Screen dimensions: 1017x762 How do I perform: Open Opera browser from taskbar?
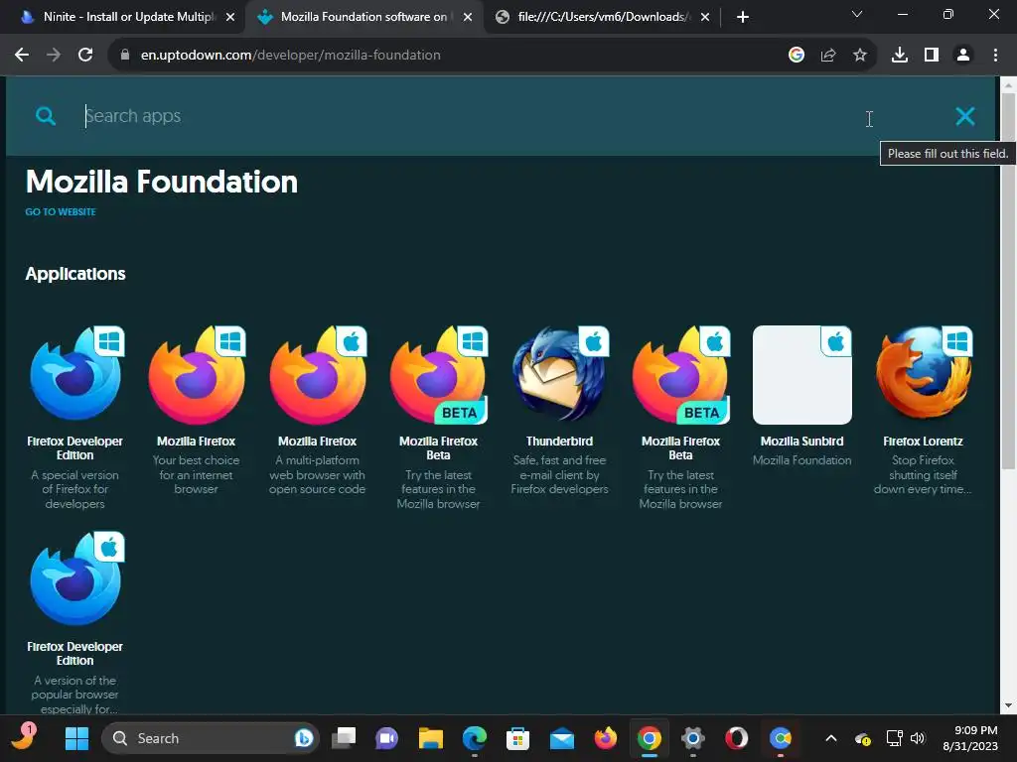(737, 738)
